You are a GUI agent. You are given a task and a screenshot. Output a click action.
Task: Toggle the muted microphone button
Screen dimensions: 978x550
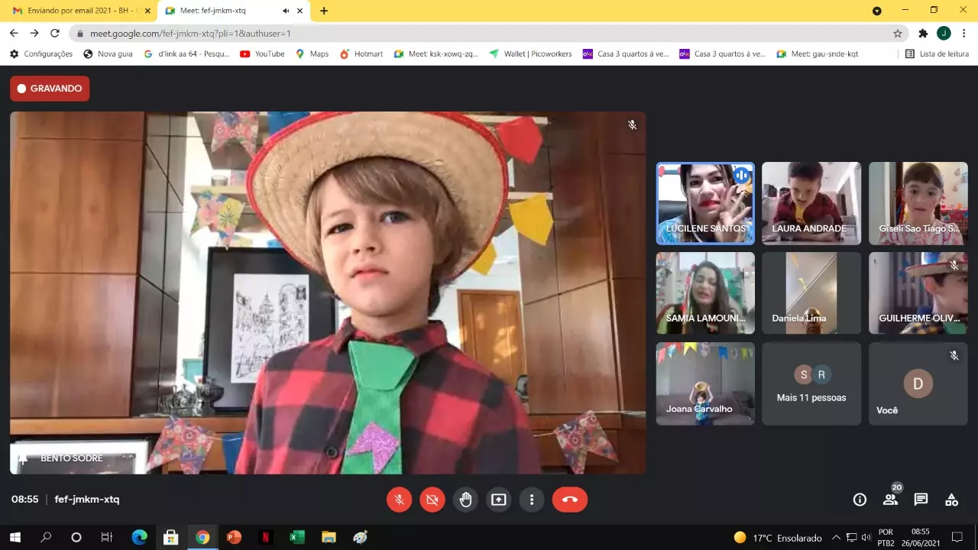(x=399, y=500)
